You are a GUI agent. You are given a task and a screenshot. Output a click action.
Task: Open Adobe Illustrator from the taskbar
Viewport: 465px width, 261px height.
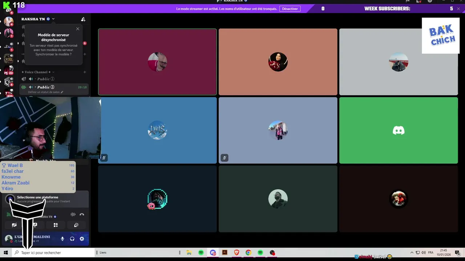225,253
